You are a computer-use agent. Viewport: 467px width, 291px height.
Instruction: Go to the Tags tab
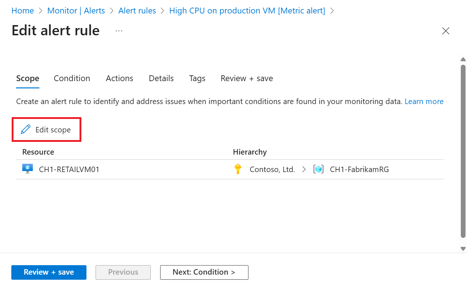(197, 79)
